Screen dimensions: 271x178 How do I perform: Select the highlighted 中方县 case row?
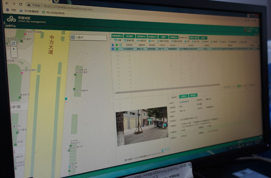coord(185,49)
